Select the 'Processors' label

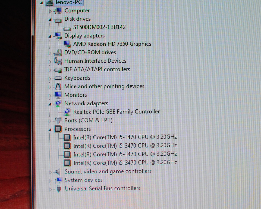[x=78, y=129]
